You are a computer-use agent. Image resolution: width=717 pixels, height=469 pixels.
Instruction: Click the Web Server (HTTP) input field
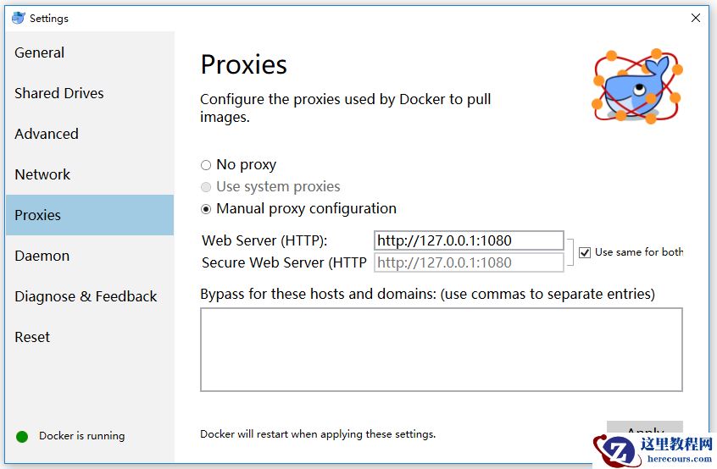[x=469, y=240]
